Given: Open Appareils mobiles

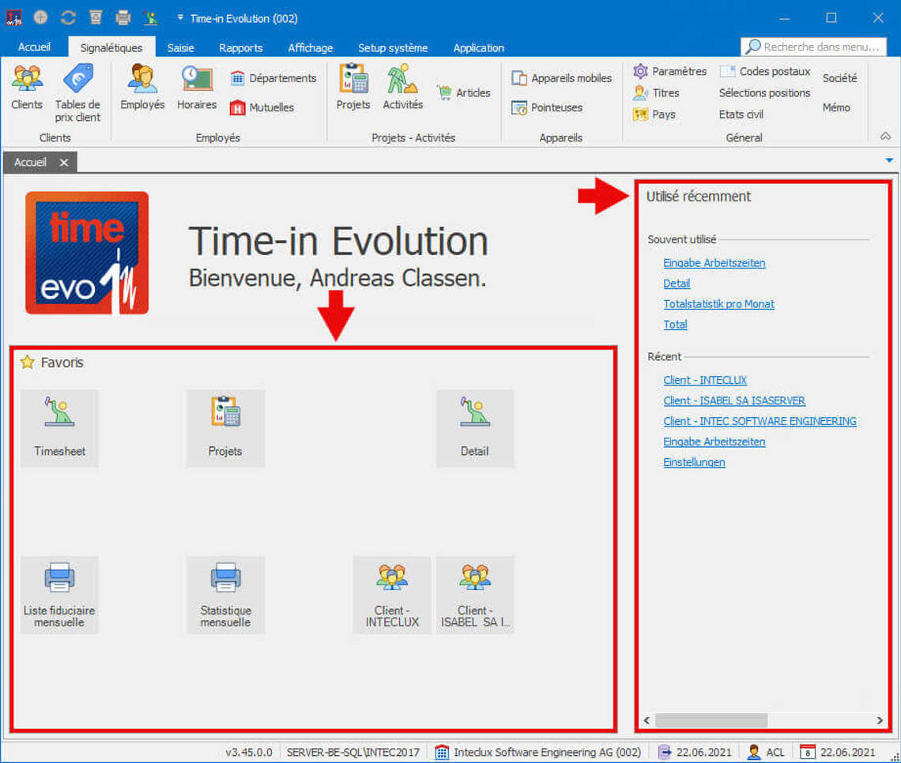Looking at the screenshot, I should [x=562, y=78].
